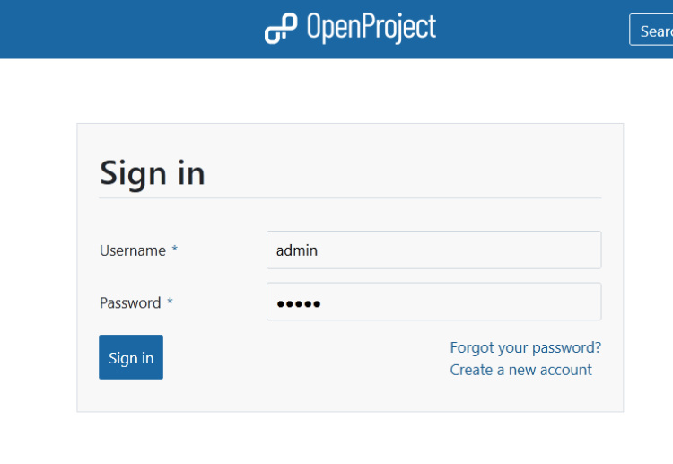Image resolution: width=673 pixels, height=464 pixels.
Task: Click the Username field label
Action: 133,250
